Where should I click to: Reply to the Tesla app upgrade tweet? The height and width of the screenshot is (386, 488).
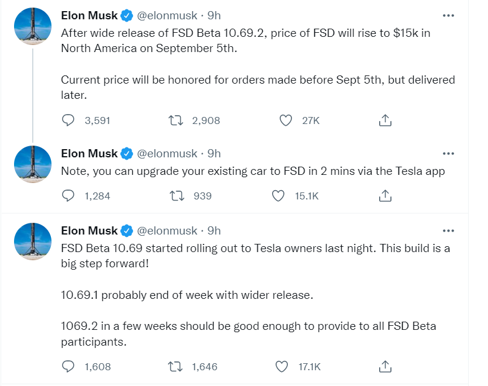coord(68,196)
